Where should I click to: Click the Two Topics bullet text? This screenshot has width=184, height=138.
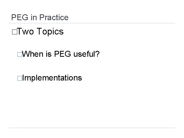pos(41,31)
